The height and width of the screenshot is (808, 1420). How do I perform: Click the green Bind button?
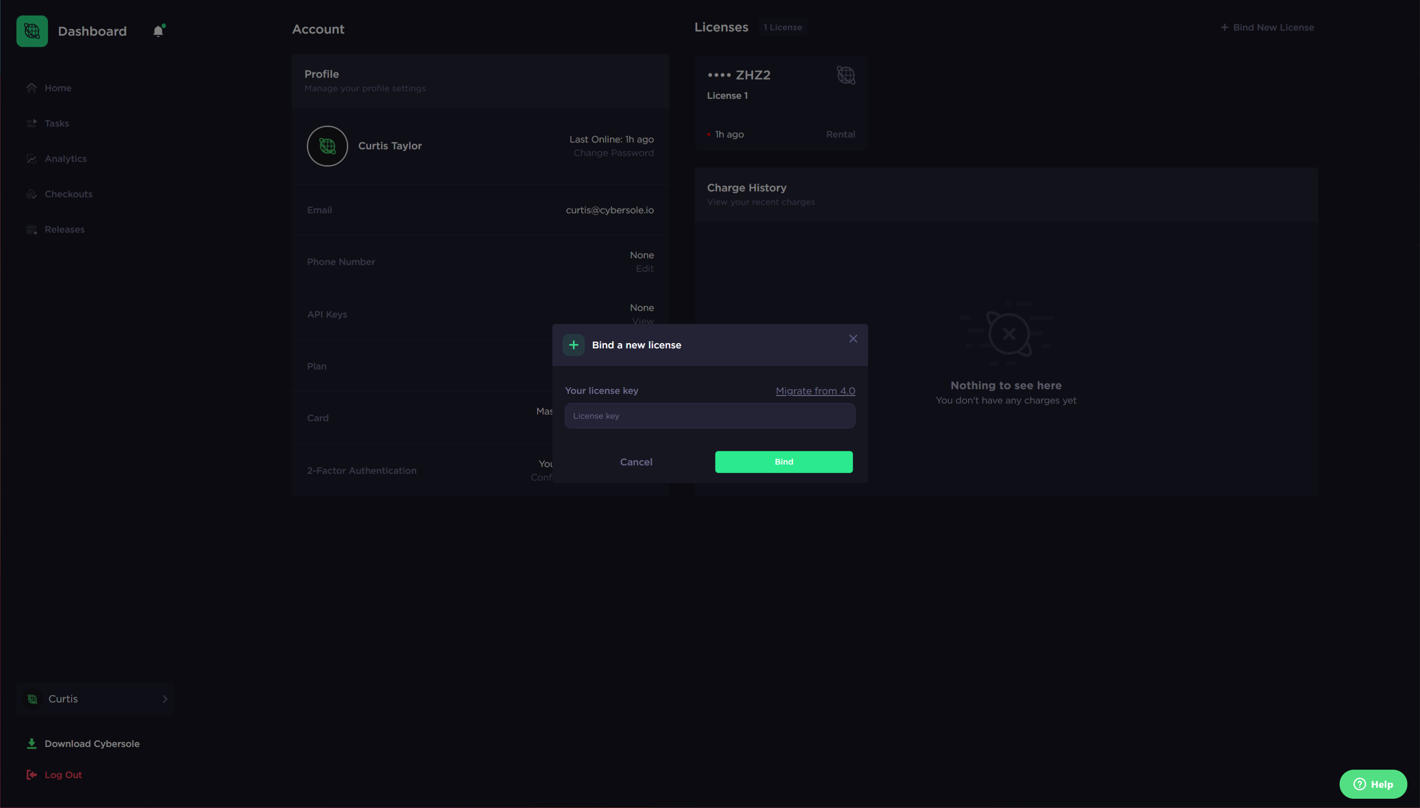[784, 462]
